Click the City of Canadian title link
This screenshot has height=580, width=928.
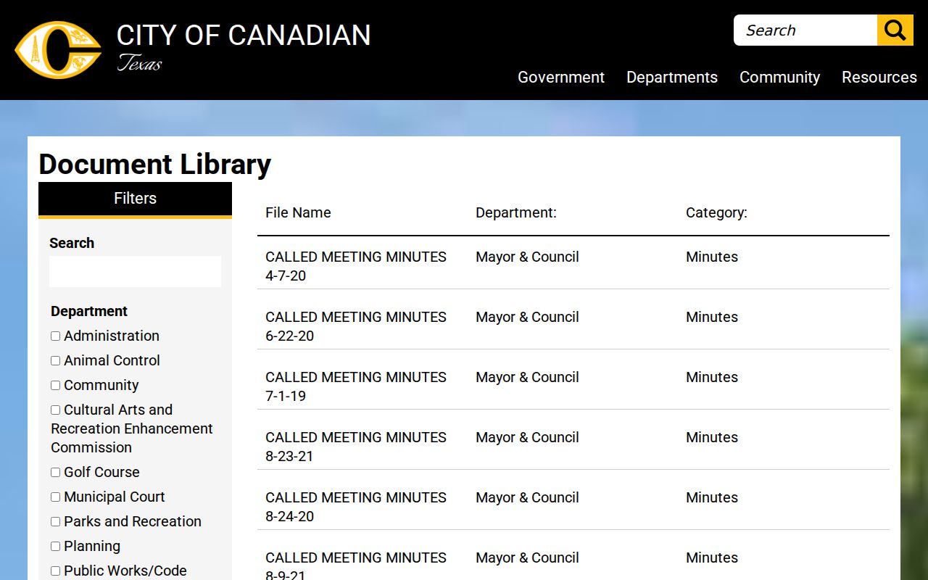tap(244, 36)
